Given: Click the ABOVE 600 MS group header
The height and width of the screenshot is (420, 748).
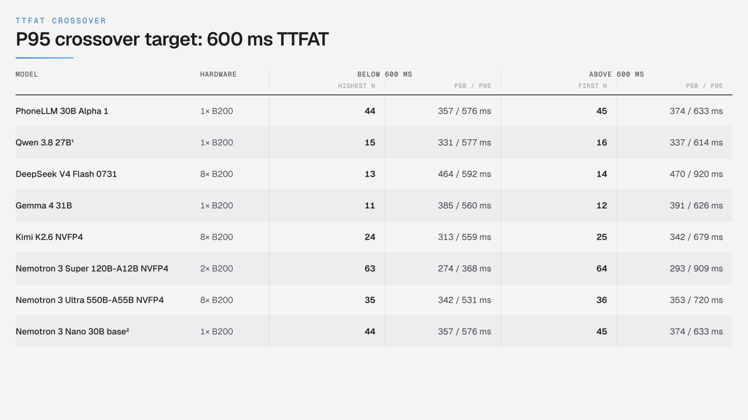Looking at the screenshot, I should coord(617,74).
